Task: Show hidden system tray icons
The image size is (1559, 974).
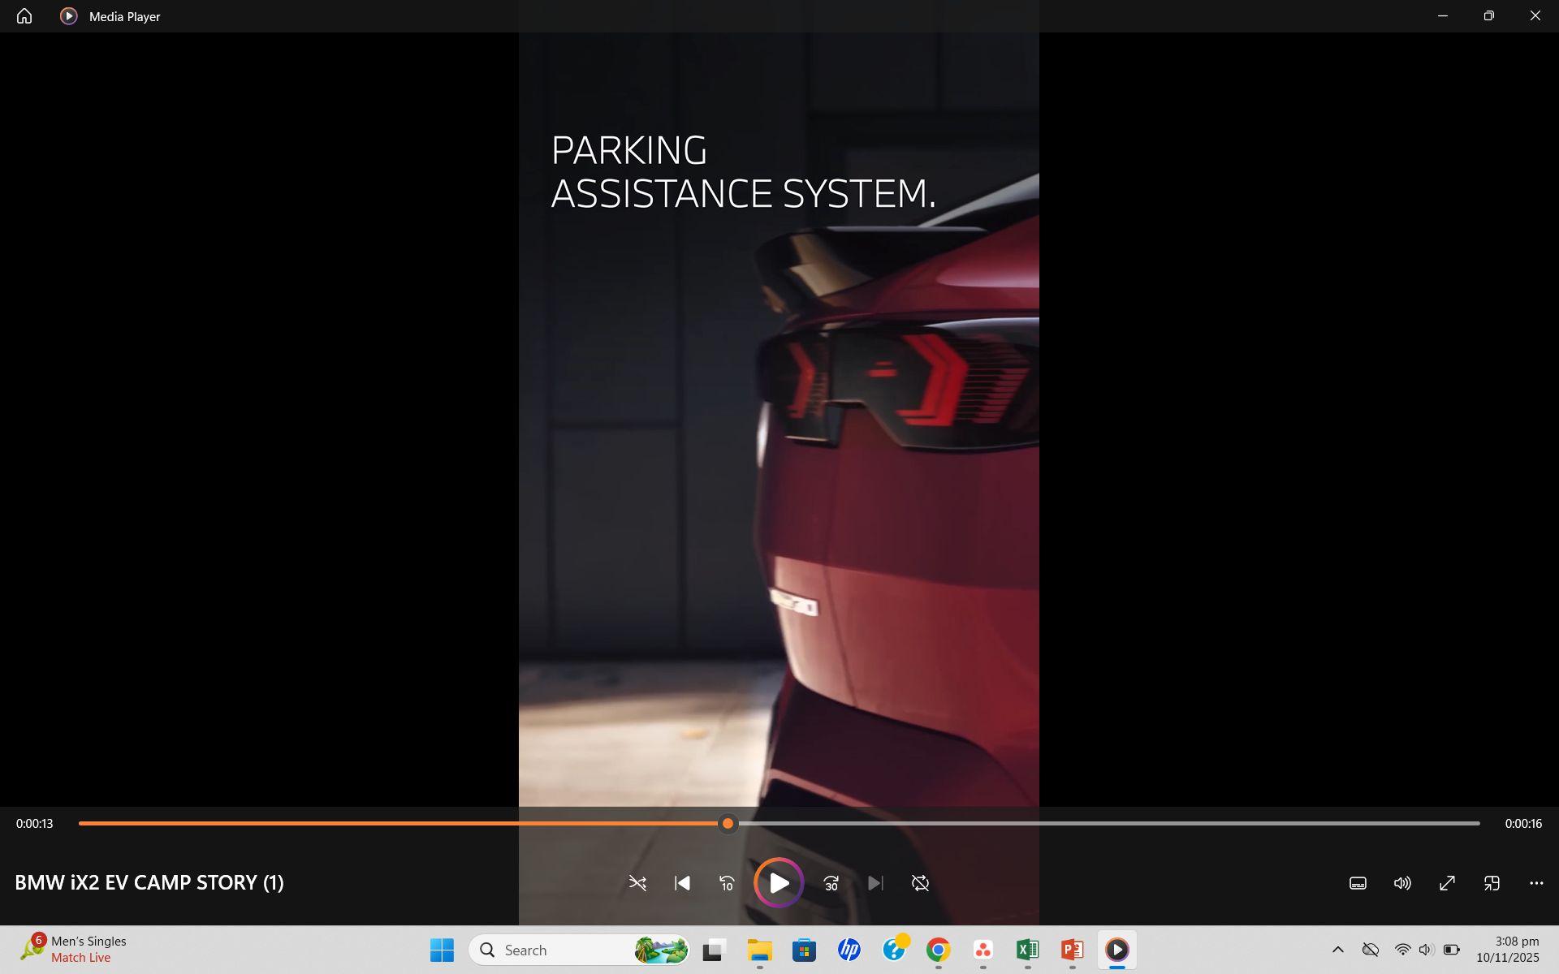Action: click(x=1338, y=950)
